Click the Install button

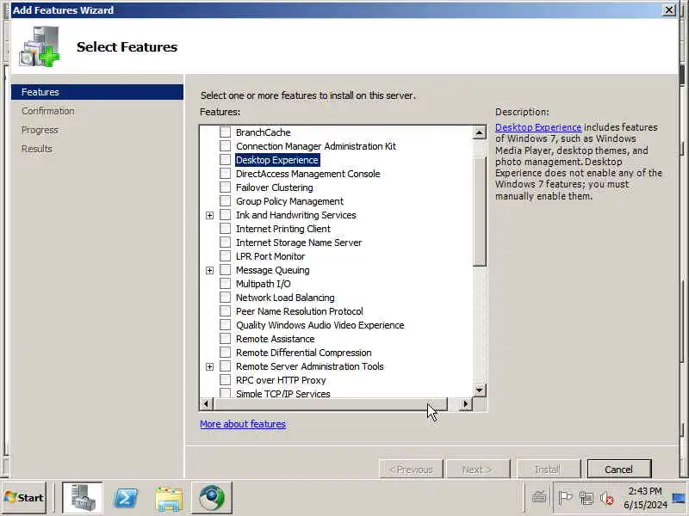coord(549,470)
